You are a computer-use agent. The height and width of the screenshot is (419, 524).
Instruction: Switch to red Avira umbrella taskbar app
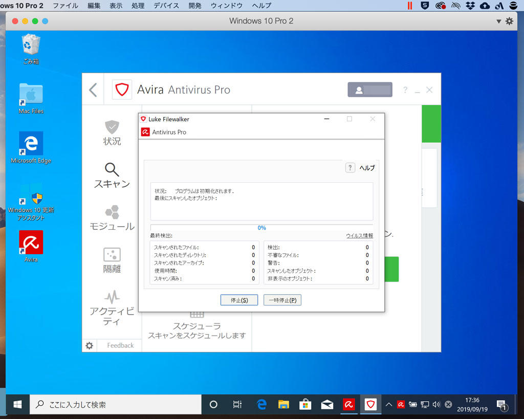(349, 405)
